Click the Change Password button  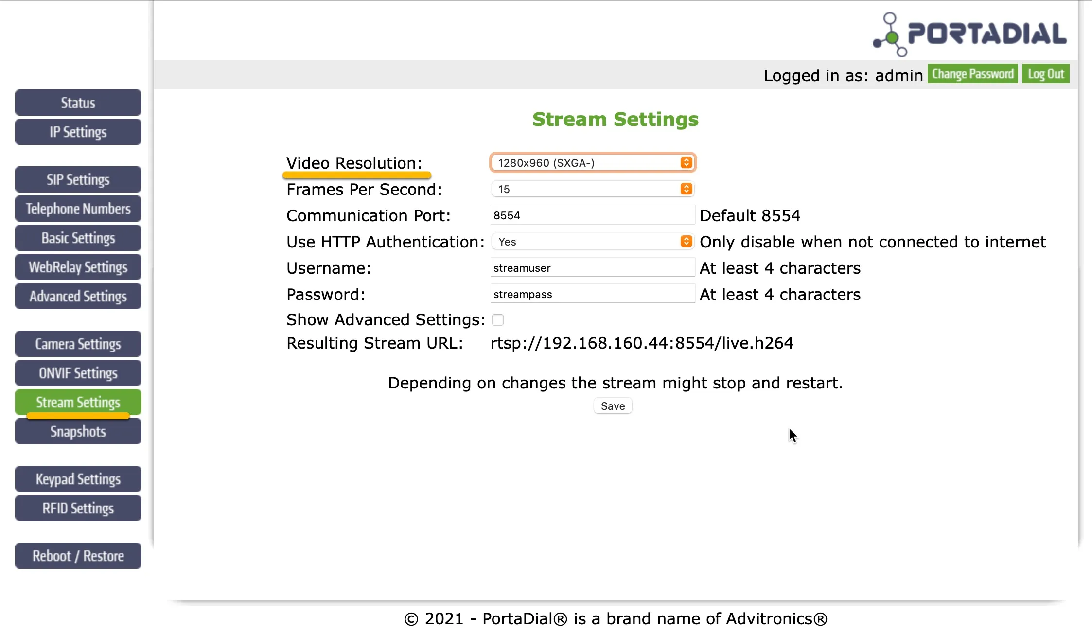(972, 74)
